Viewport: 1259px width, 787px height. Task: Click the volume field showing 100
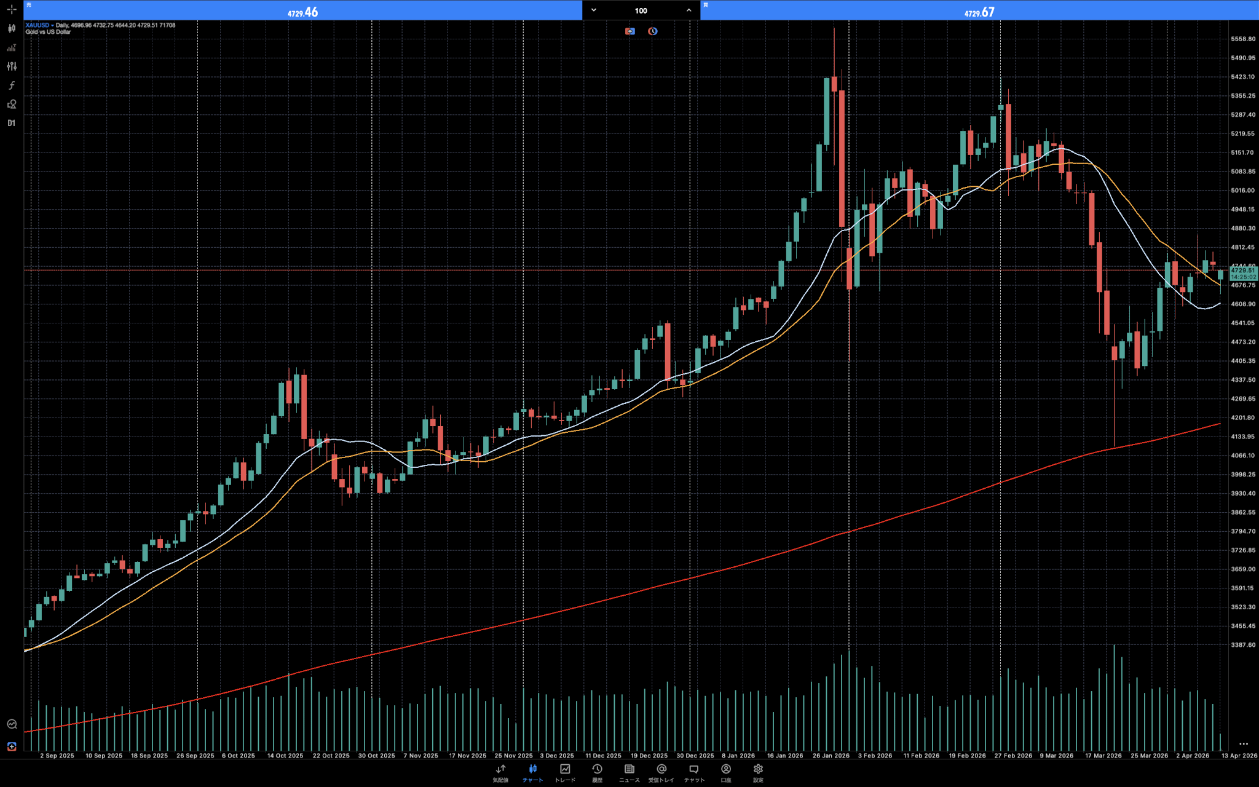click(x=641, y=10)
